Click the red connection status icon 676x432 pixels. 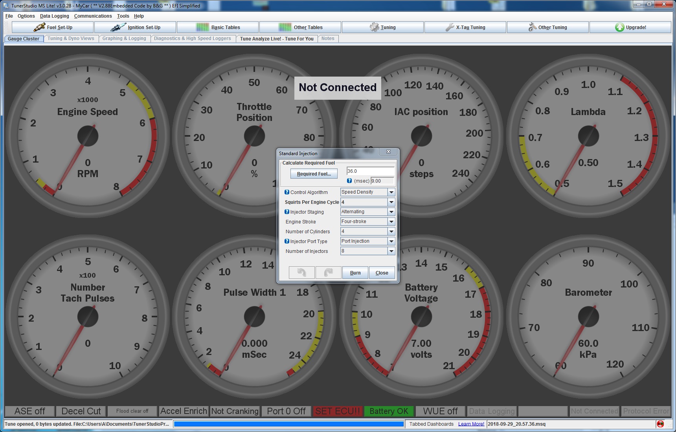pos(660,424)
